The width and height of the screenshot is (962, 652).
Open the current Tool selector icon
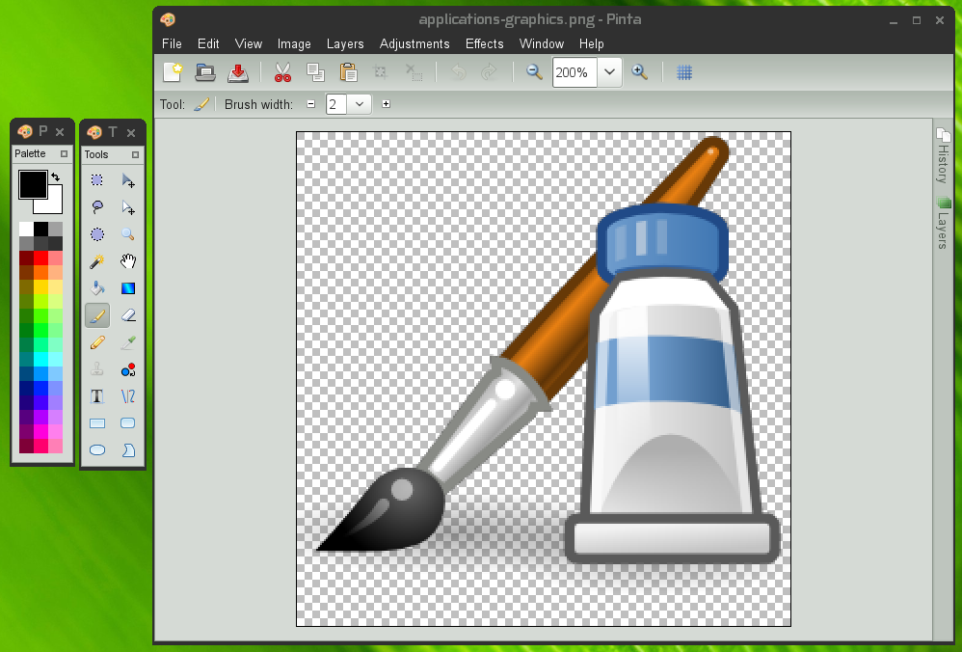click(200, 104)
